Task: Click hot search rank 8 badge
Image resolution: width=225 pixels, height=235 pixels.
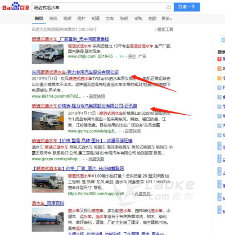Action: click(x=219, y=125)
